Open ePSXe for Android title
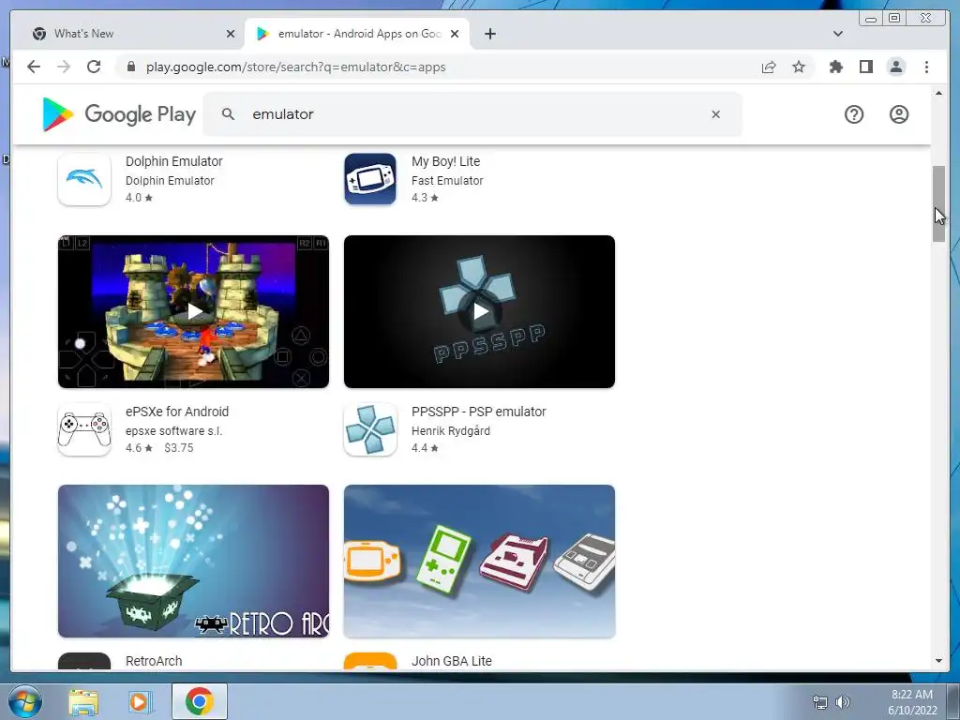960x720 pixels. pyautogui.click(x=177, y=412)
